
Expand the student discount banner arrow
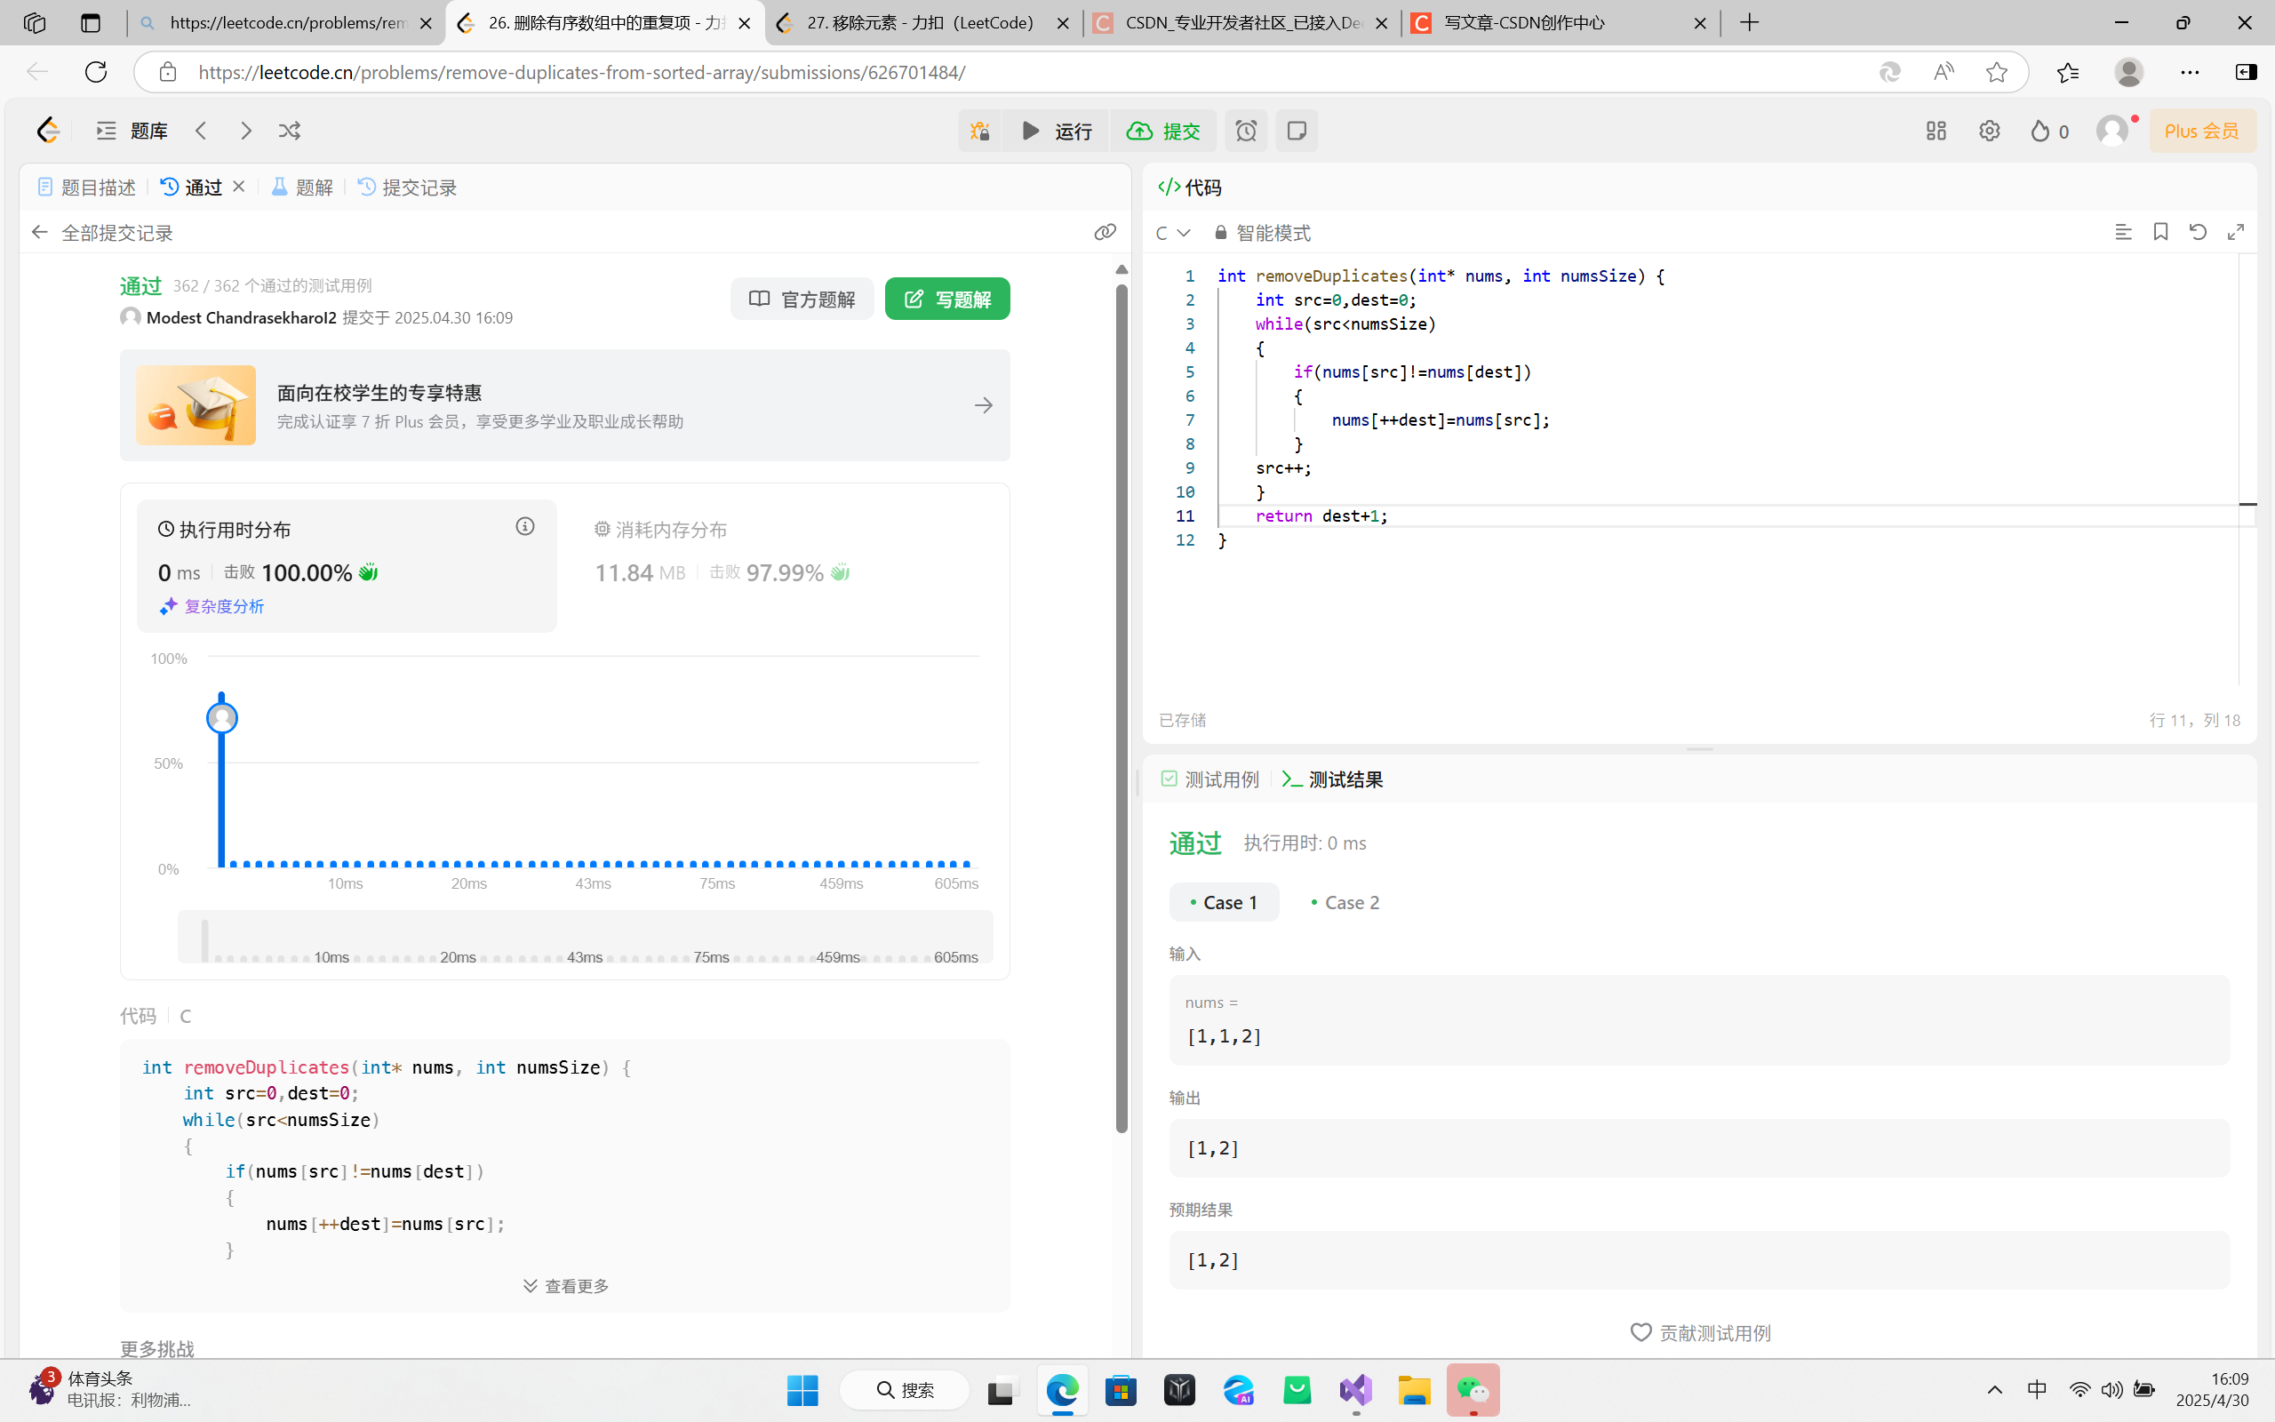pos(984,405)
